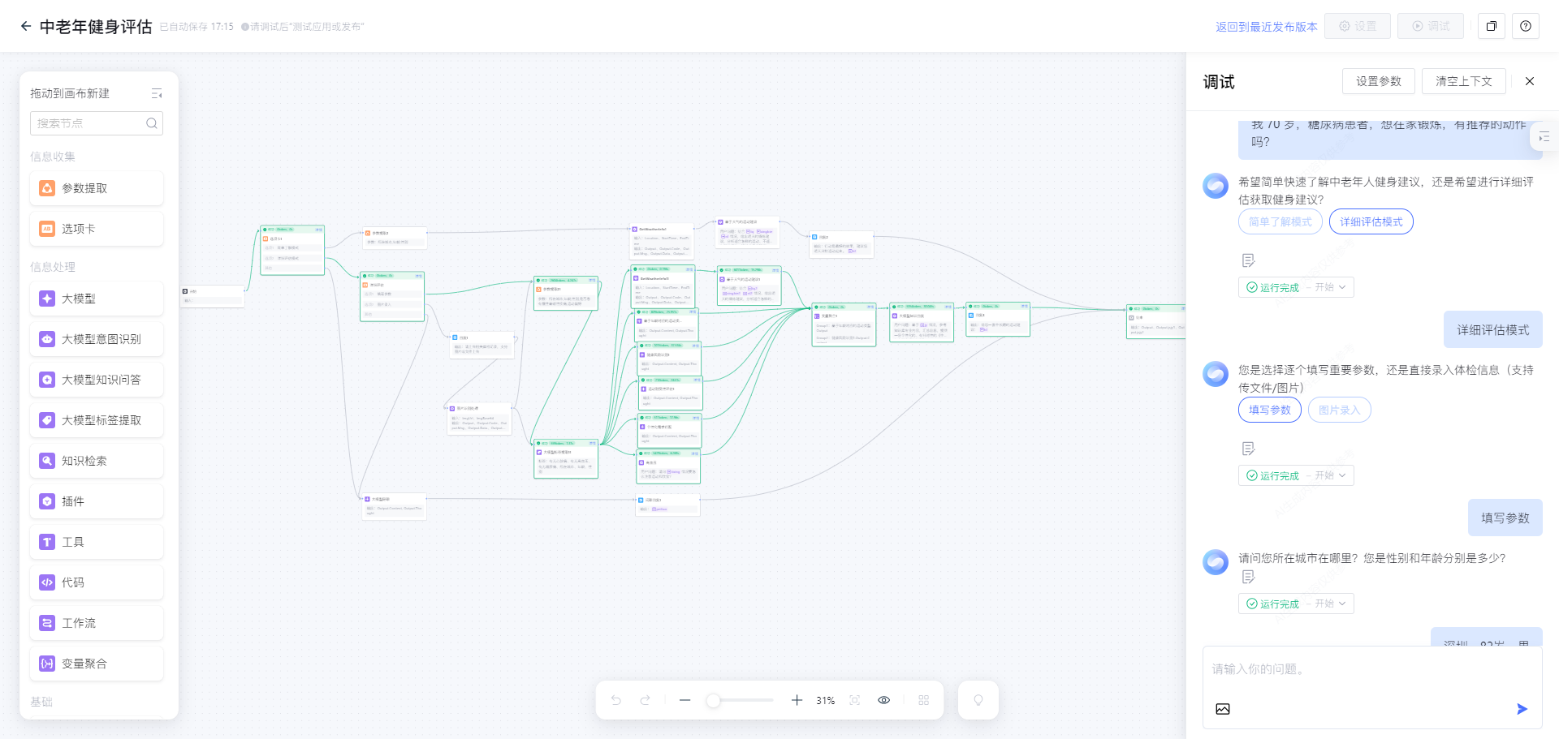Select the 填写参数 option chip
This screenshot has width=1559, height=739.
point(1269,410)
